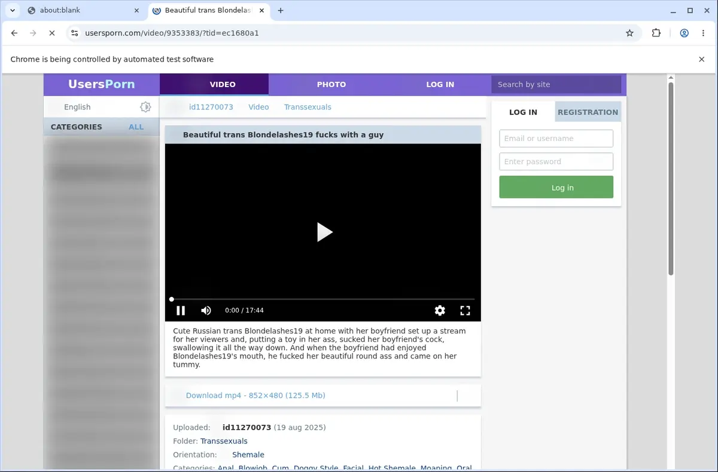The width and height of the screenshot is (718, 472).
Task: Focus the Search by site box
Action: pyautogui.click(x=556, y=84)
